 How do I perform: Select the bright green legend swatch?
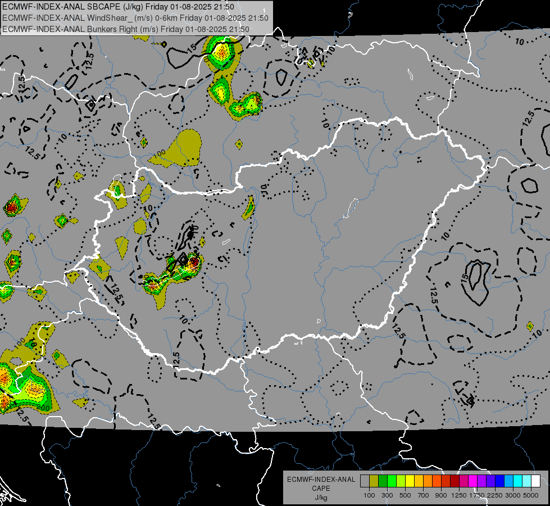pos(392,481)
